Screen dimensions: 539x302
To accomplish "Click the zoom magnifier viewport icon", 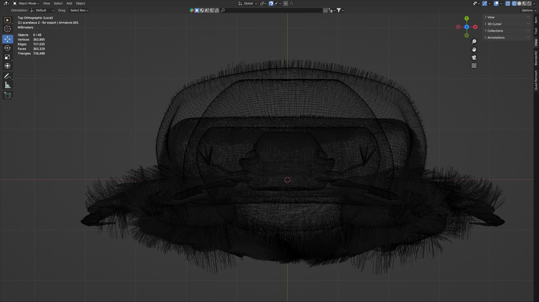I will (x=474, y=42).
